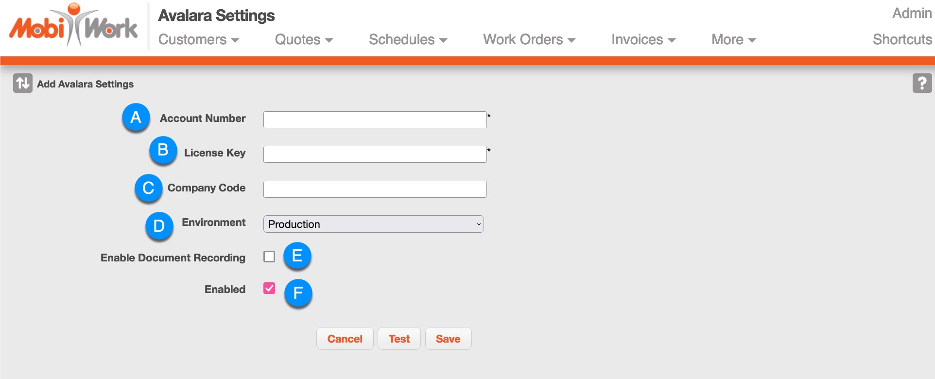Enable the Document Recording checkbox

[x=269, y=257]
